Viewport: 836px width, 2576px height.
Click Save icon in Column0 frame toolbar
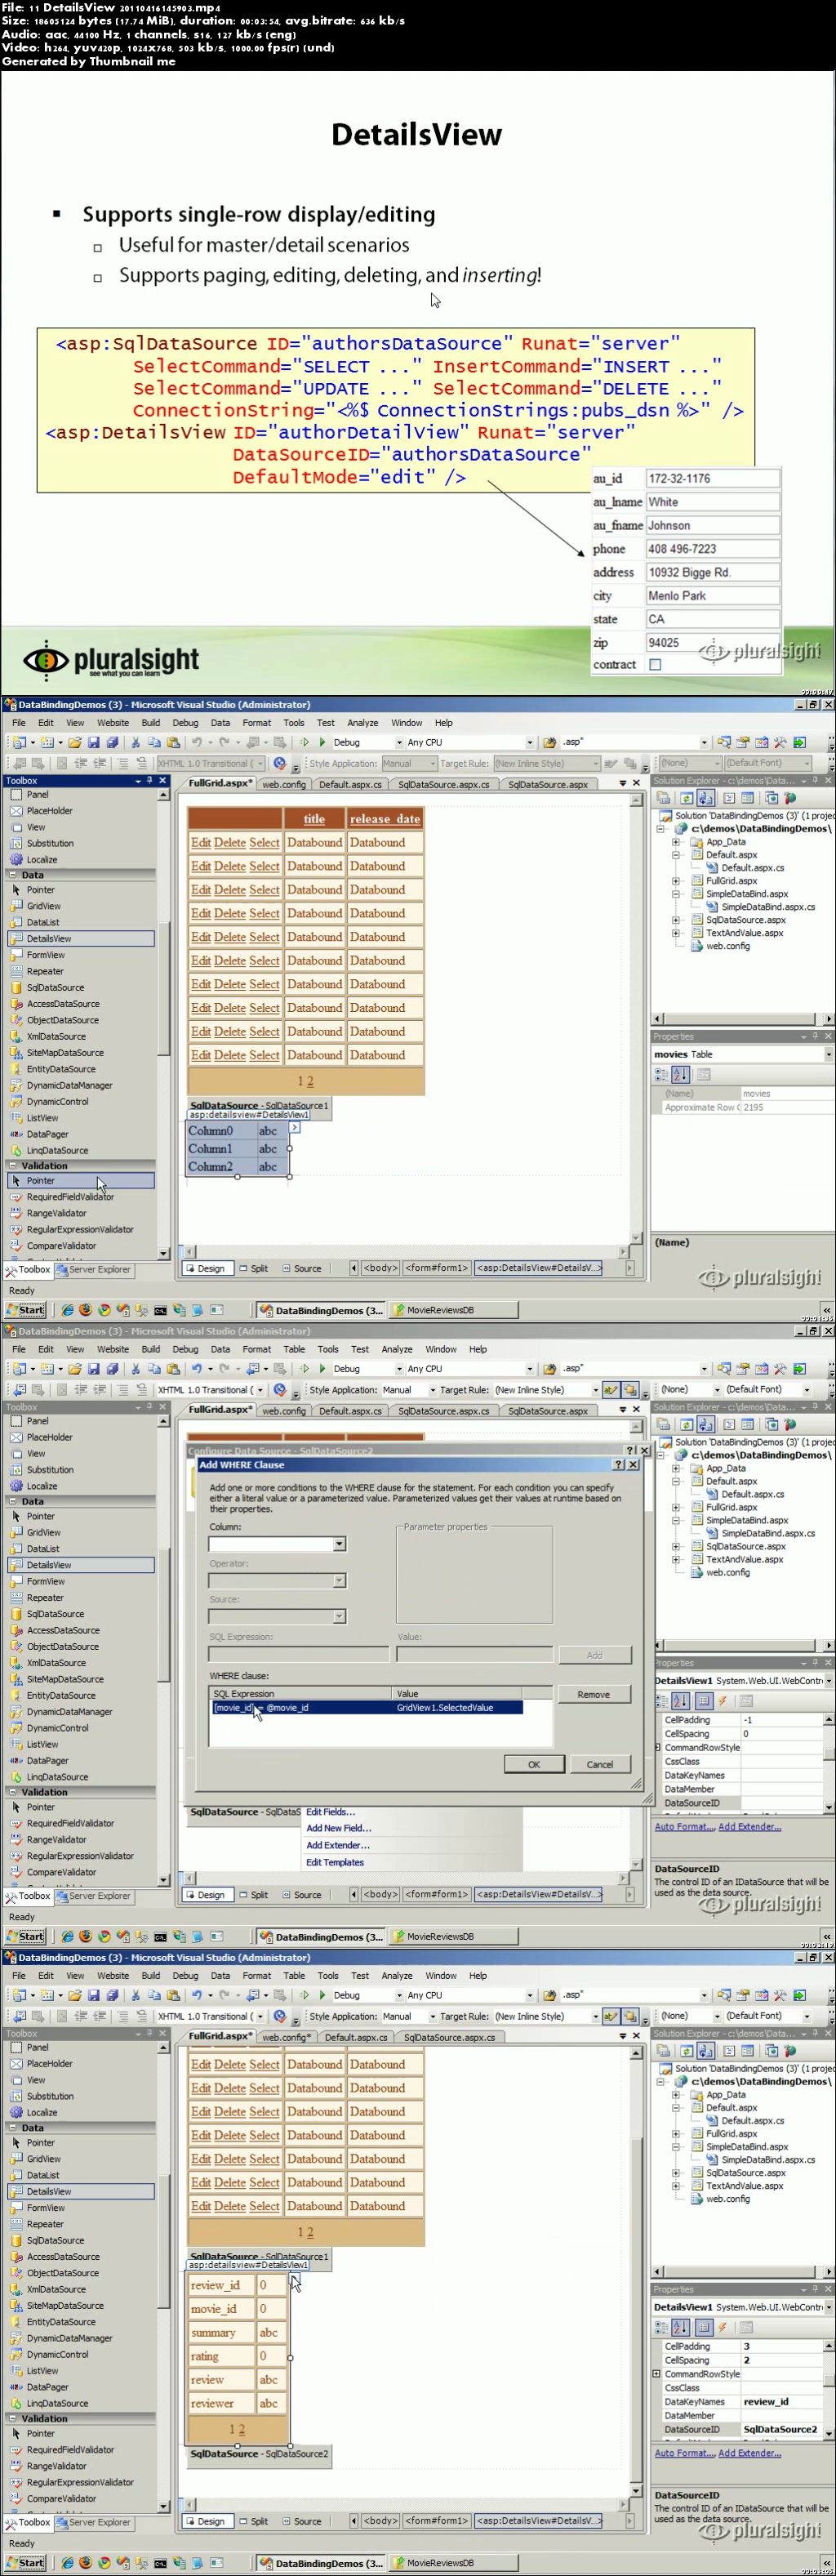point(93,742)
